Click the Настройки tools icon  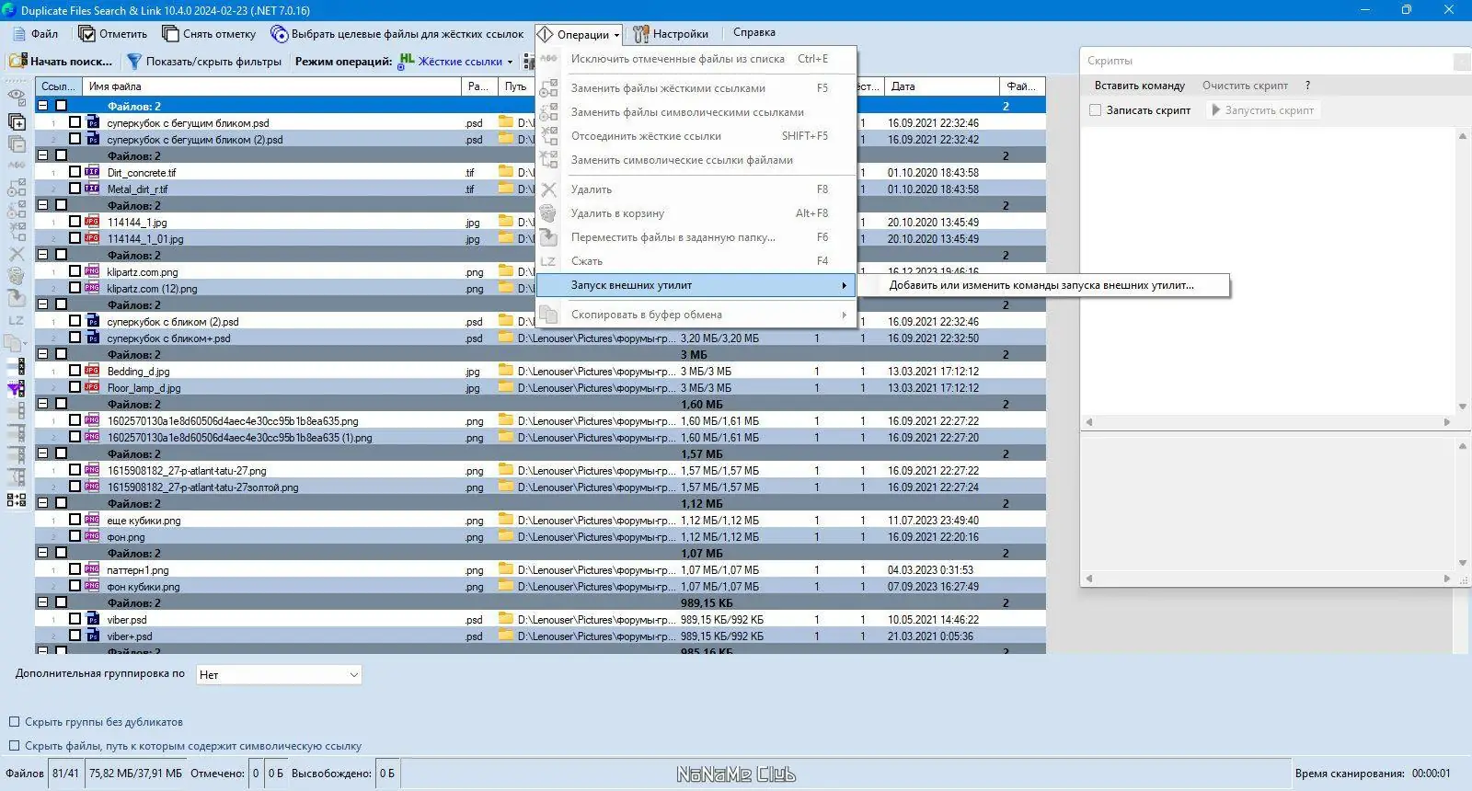coord(641,34)
